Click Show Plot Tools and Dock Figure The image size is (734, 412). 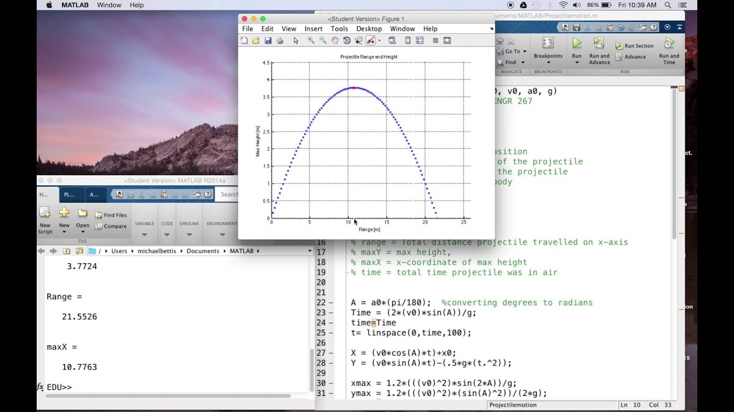447,41
